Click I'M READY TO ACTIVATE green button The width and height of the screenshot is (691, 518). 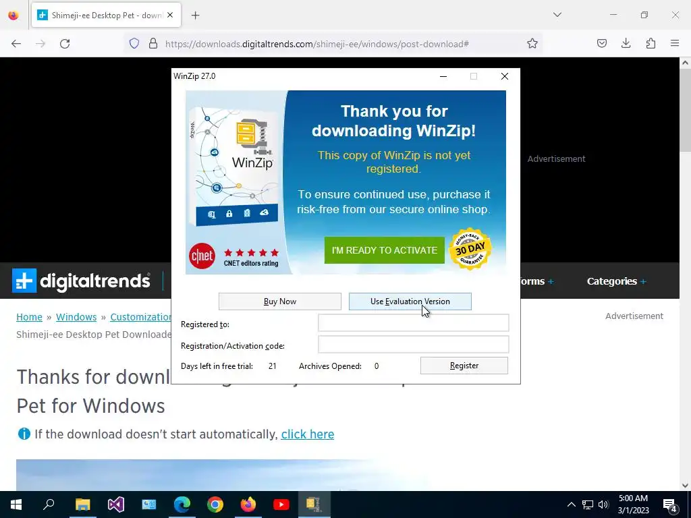(384, 250)
